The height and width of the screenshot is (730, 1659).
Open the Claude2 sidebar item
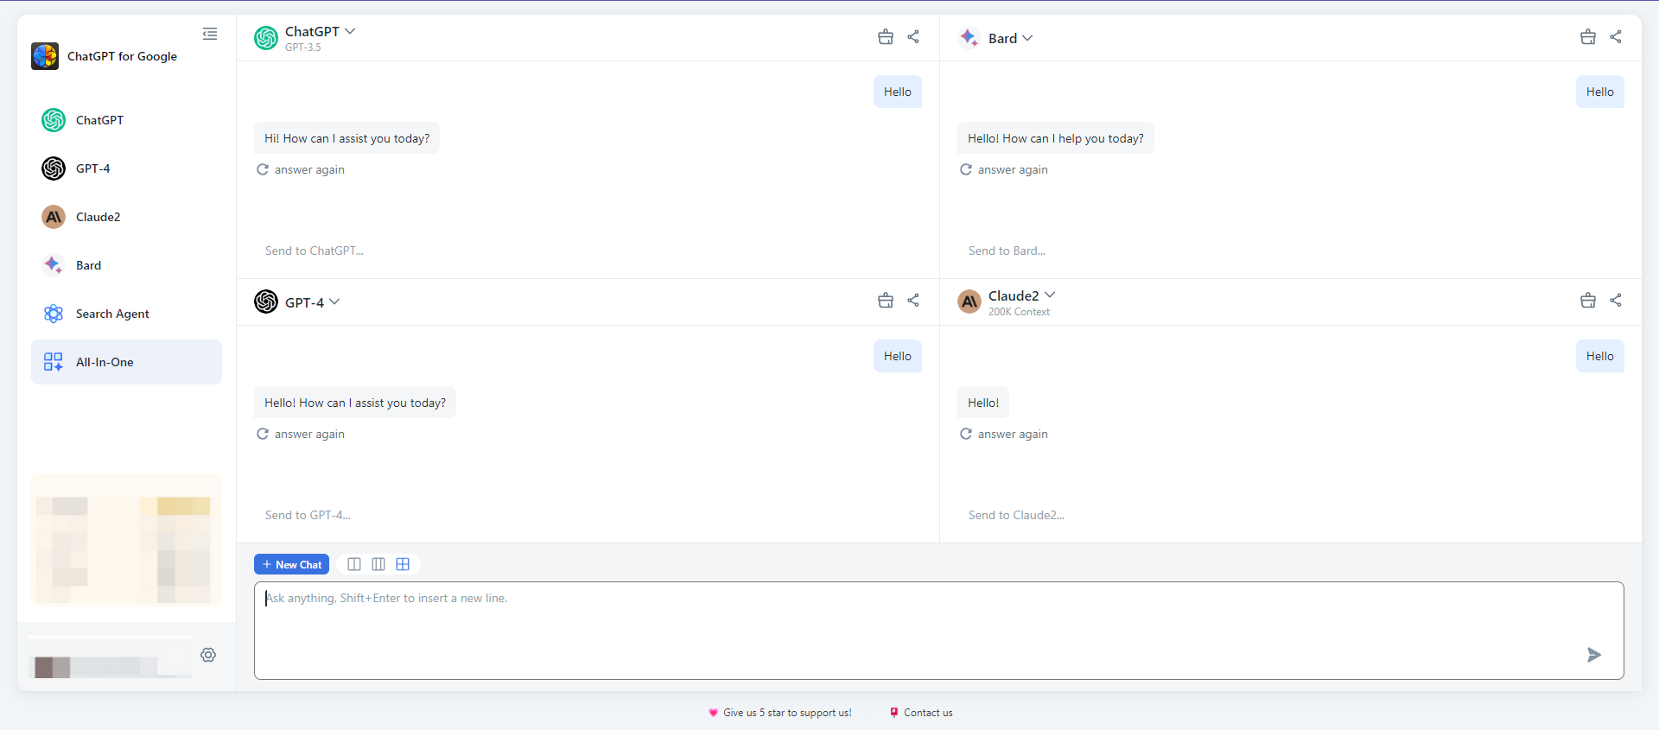click(126, 217)
